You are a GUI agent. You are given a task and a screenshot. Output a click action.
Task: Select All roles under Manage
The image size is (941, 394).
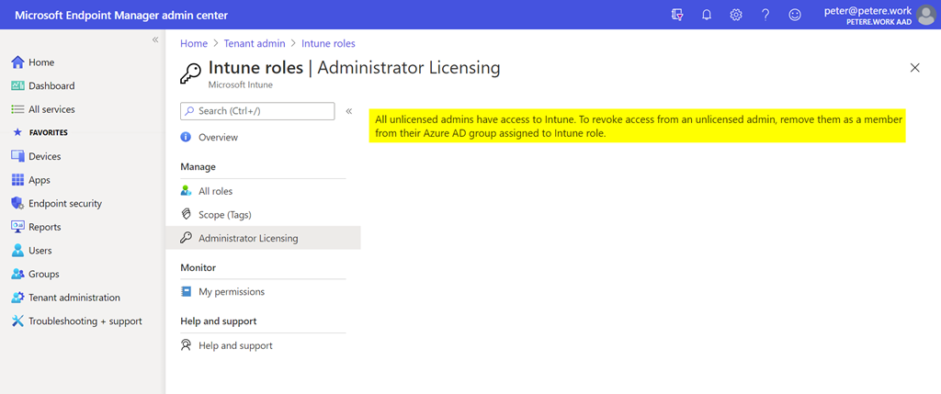[215, 191]
